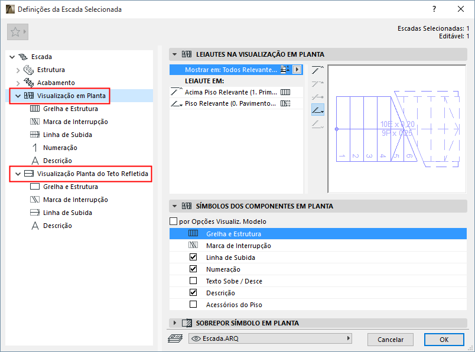Click layout symbol icon for Piso Relevante
This screenshot has width=475, height=352.
[285, 103]
